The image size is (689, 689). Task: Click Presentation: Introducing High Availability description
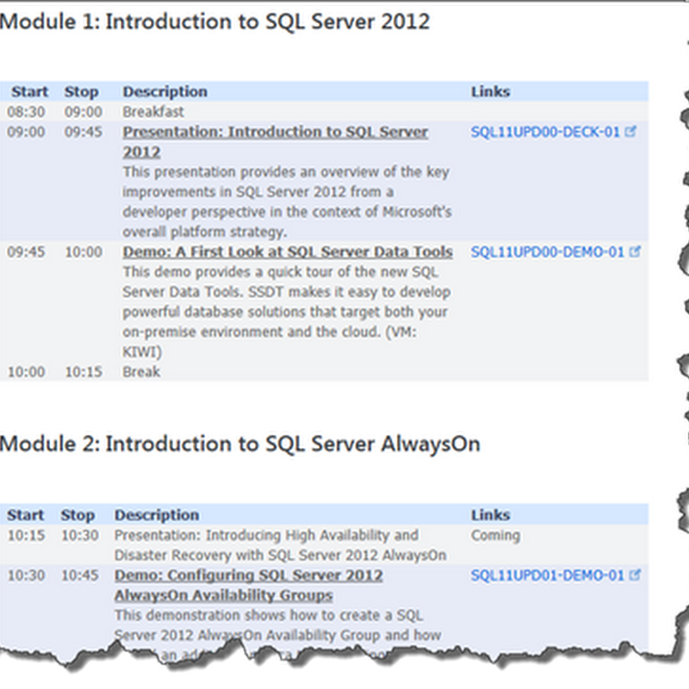[281, 545]
